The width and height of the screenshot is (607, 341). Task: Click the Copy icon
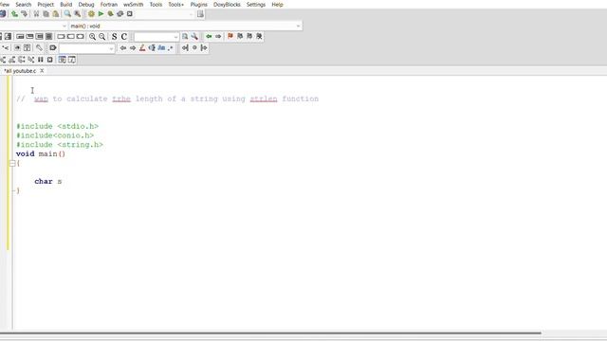(x=46, y=14)
